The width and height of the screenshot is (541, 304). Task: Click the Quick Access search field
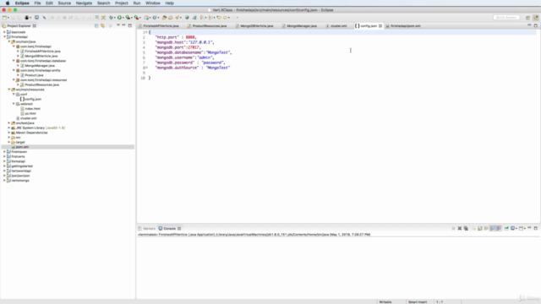click(505, 18)
